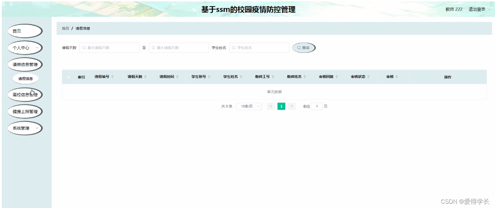Screen dimensions: 495x208
Task: Click the 索引 column header
Action: point(81,77)
